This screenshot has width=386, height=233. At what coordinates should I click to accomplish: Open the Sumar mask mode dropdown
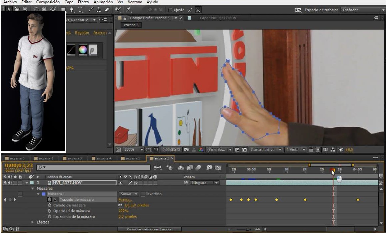129,194
